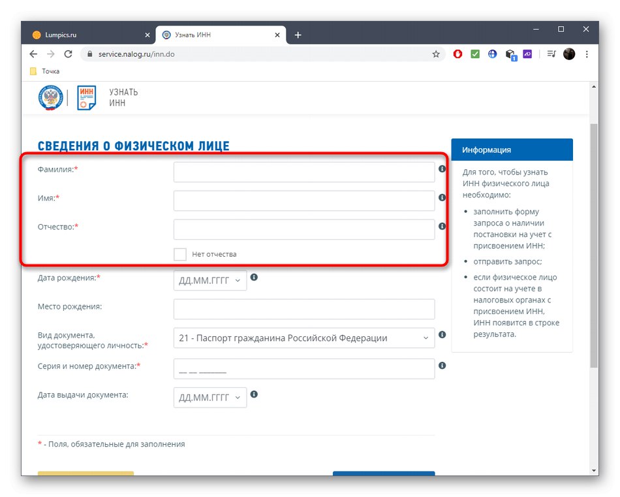Click the bullet text 'отправить запрос;'
Image resolution: width=620 pixels, height=497 pixels.
click(x=508, y=261)
